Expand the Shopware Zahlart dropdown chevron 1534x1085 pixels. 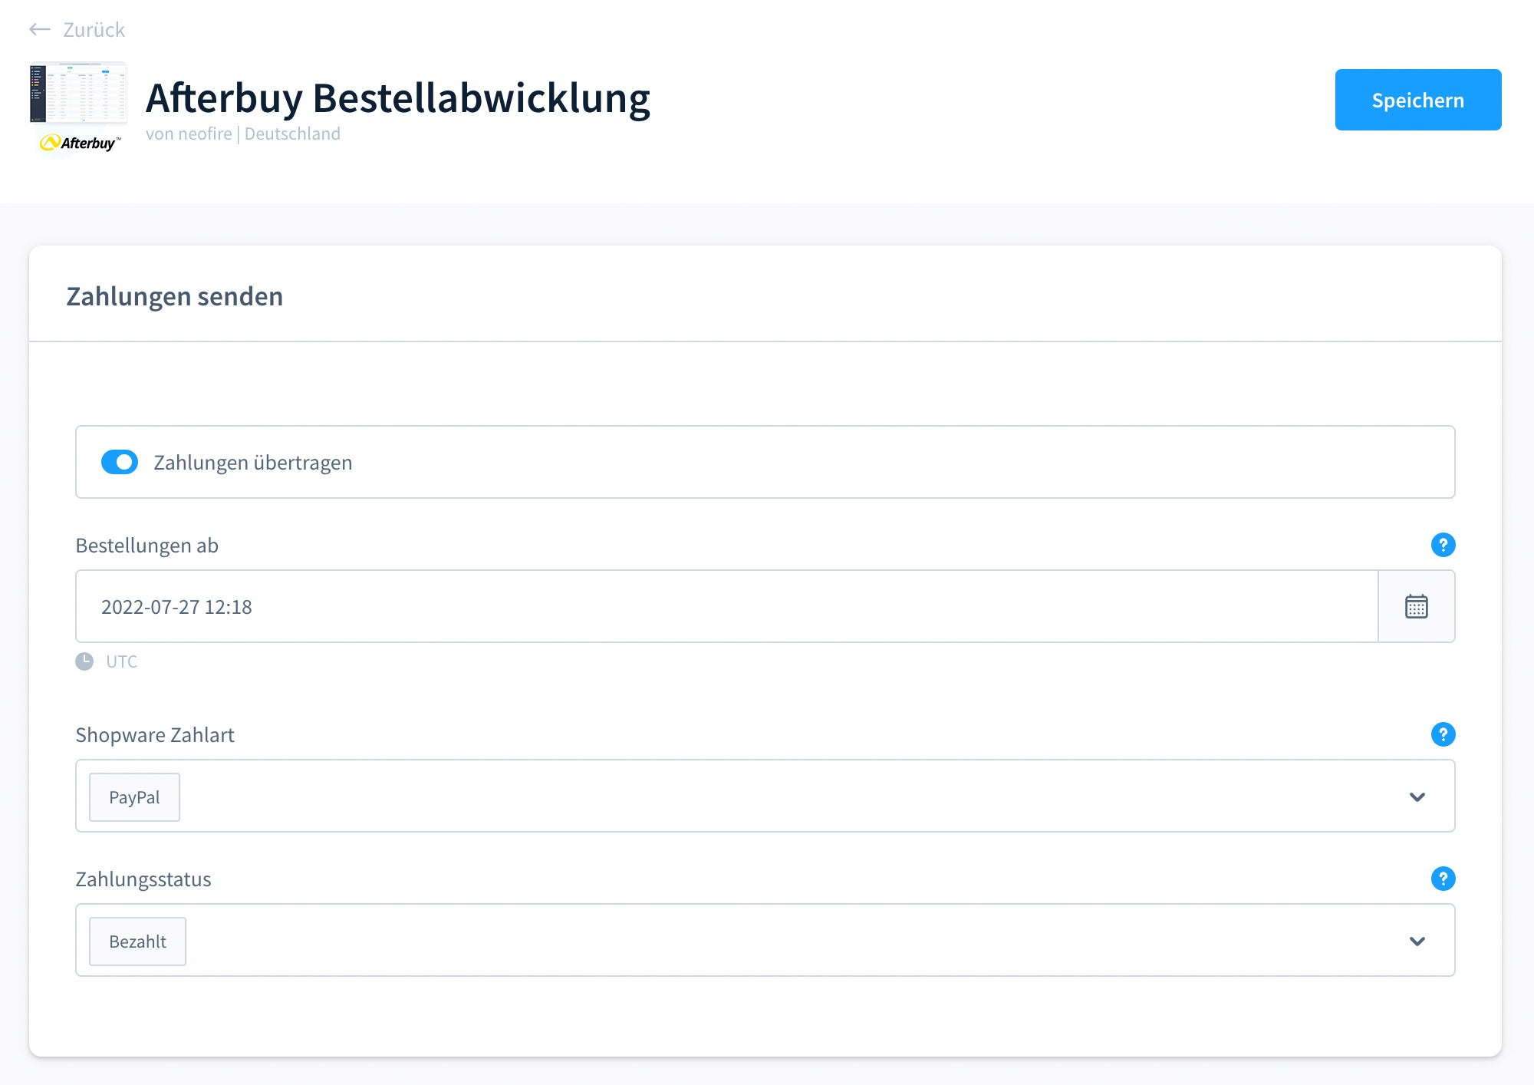(x=1417, y=796)
